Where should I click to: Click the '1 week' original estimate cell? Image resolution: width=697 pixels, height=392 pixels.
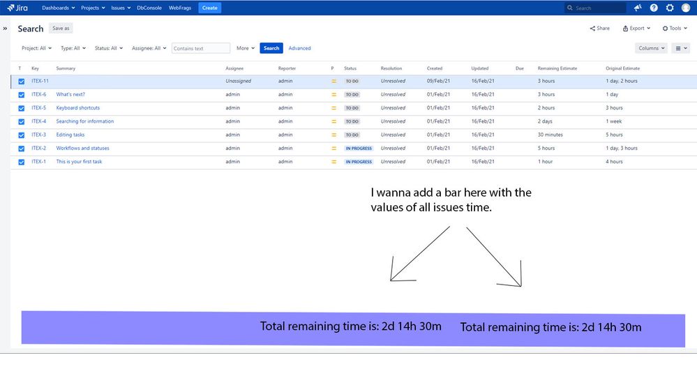614,121
